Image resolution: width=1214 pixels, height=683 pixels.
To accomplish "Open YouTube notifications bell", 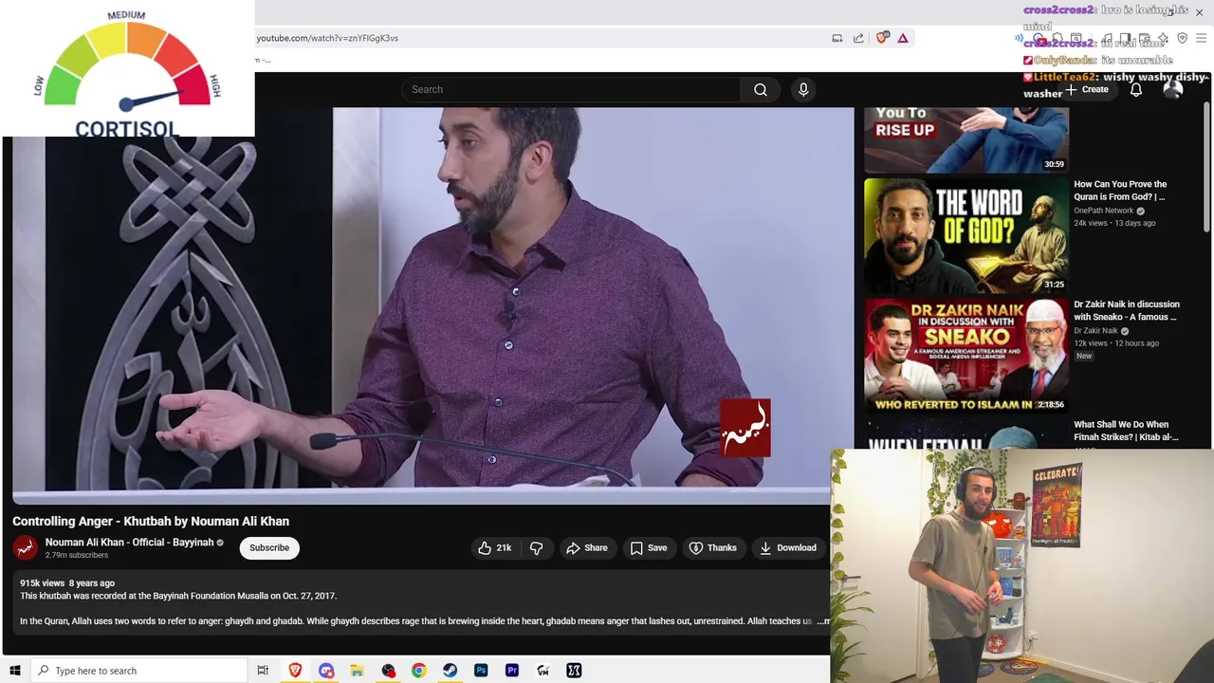I will tap(1135, 89).
